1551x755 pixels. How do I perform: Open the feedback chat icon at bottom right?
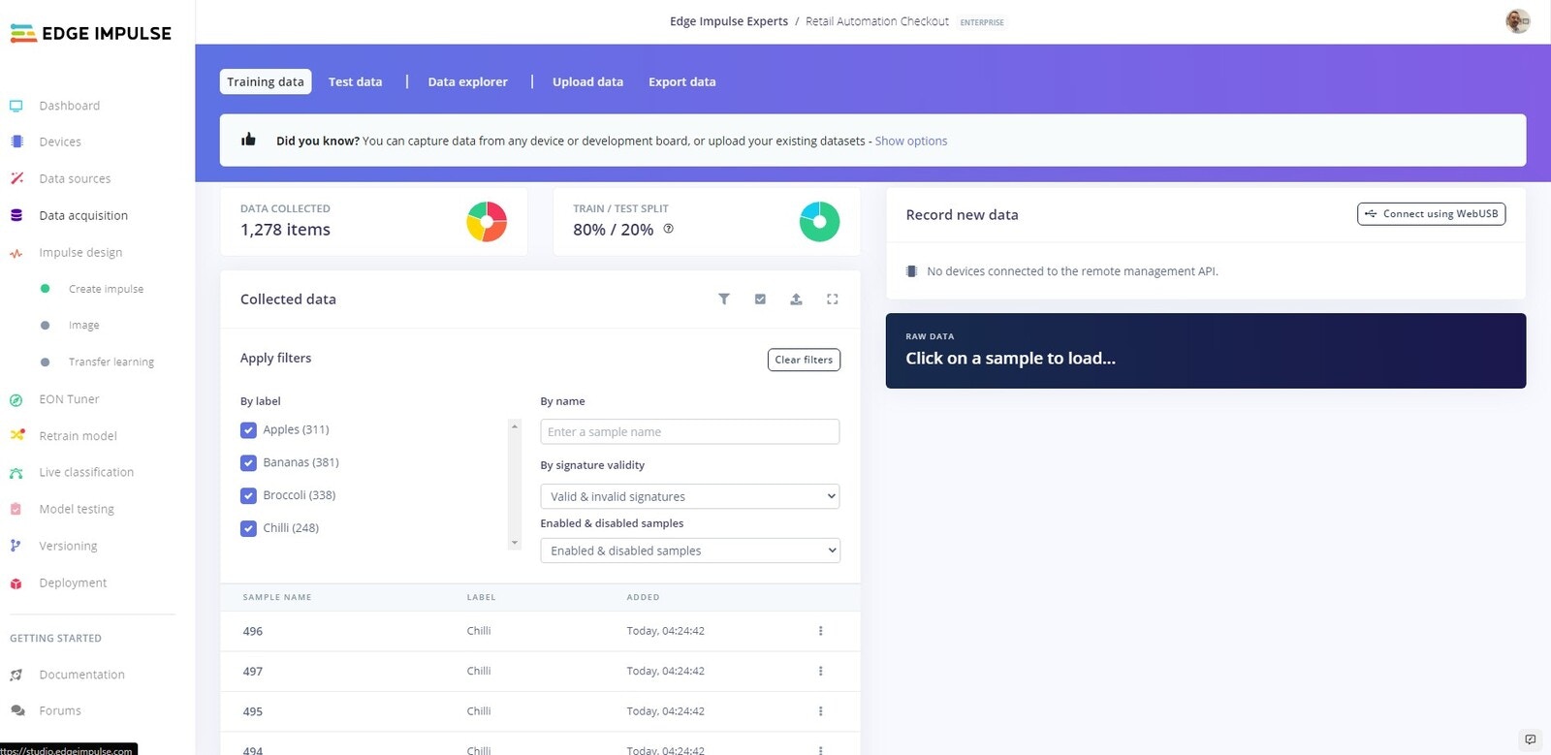tap(1531, 739)
